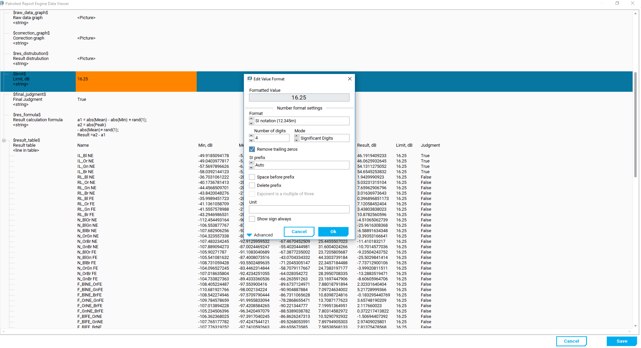641x348 pixels.
Task: Increase the Number of digits value
Action: pos(251,136)
